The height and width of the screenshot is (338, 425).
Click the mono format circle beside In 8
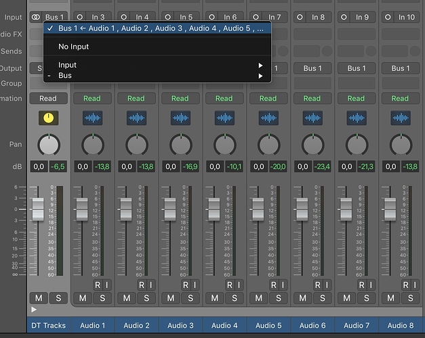pos(300,17)
